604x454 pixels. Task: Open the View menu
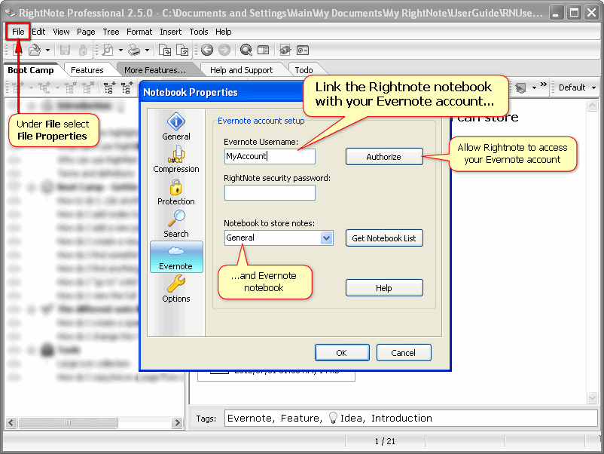(x=61, y=32)
